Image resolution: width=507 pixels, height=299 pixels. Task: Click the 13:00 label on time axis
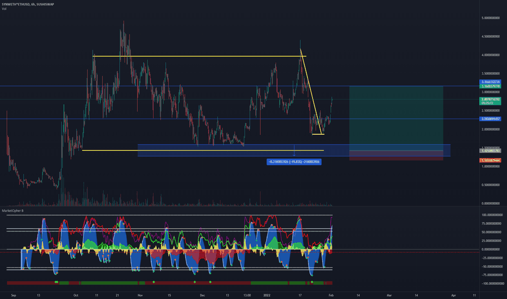click(x=247, y=295)
